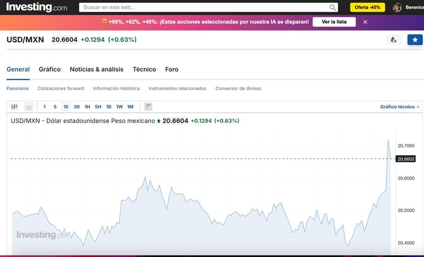Viewport: 424px width, 257px height.
Task: Select the candlestick chart type icon
Action: pos(14,107)
